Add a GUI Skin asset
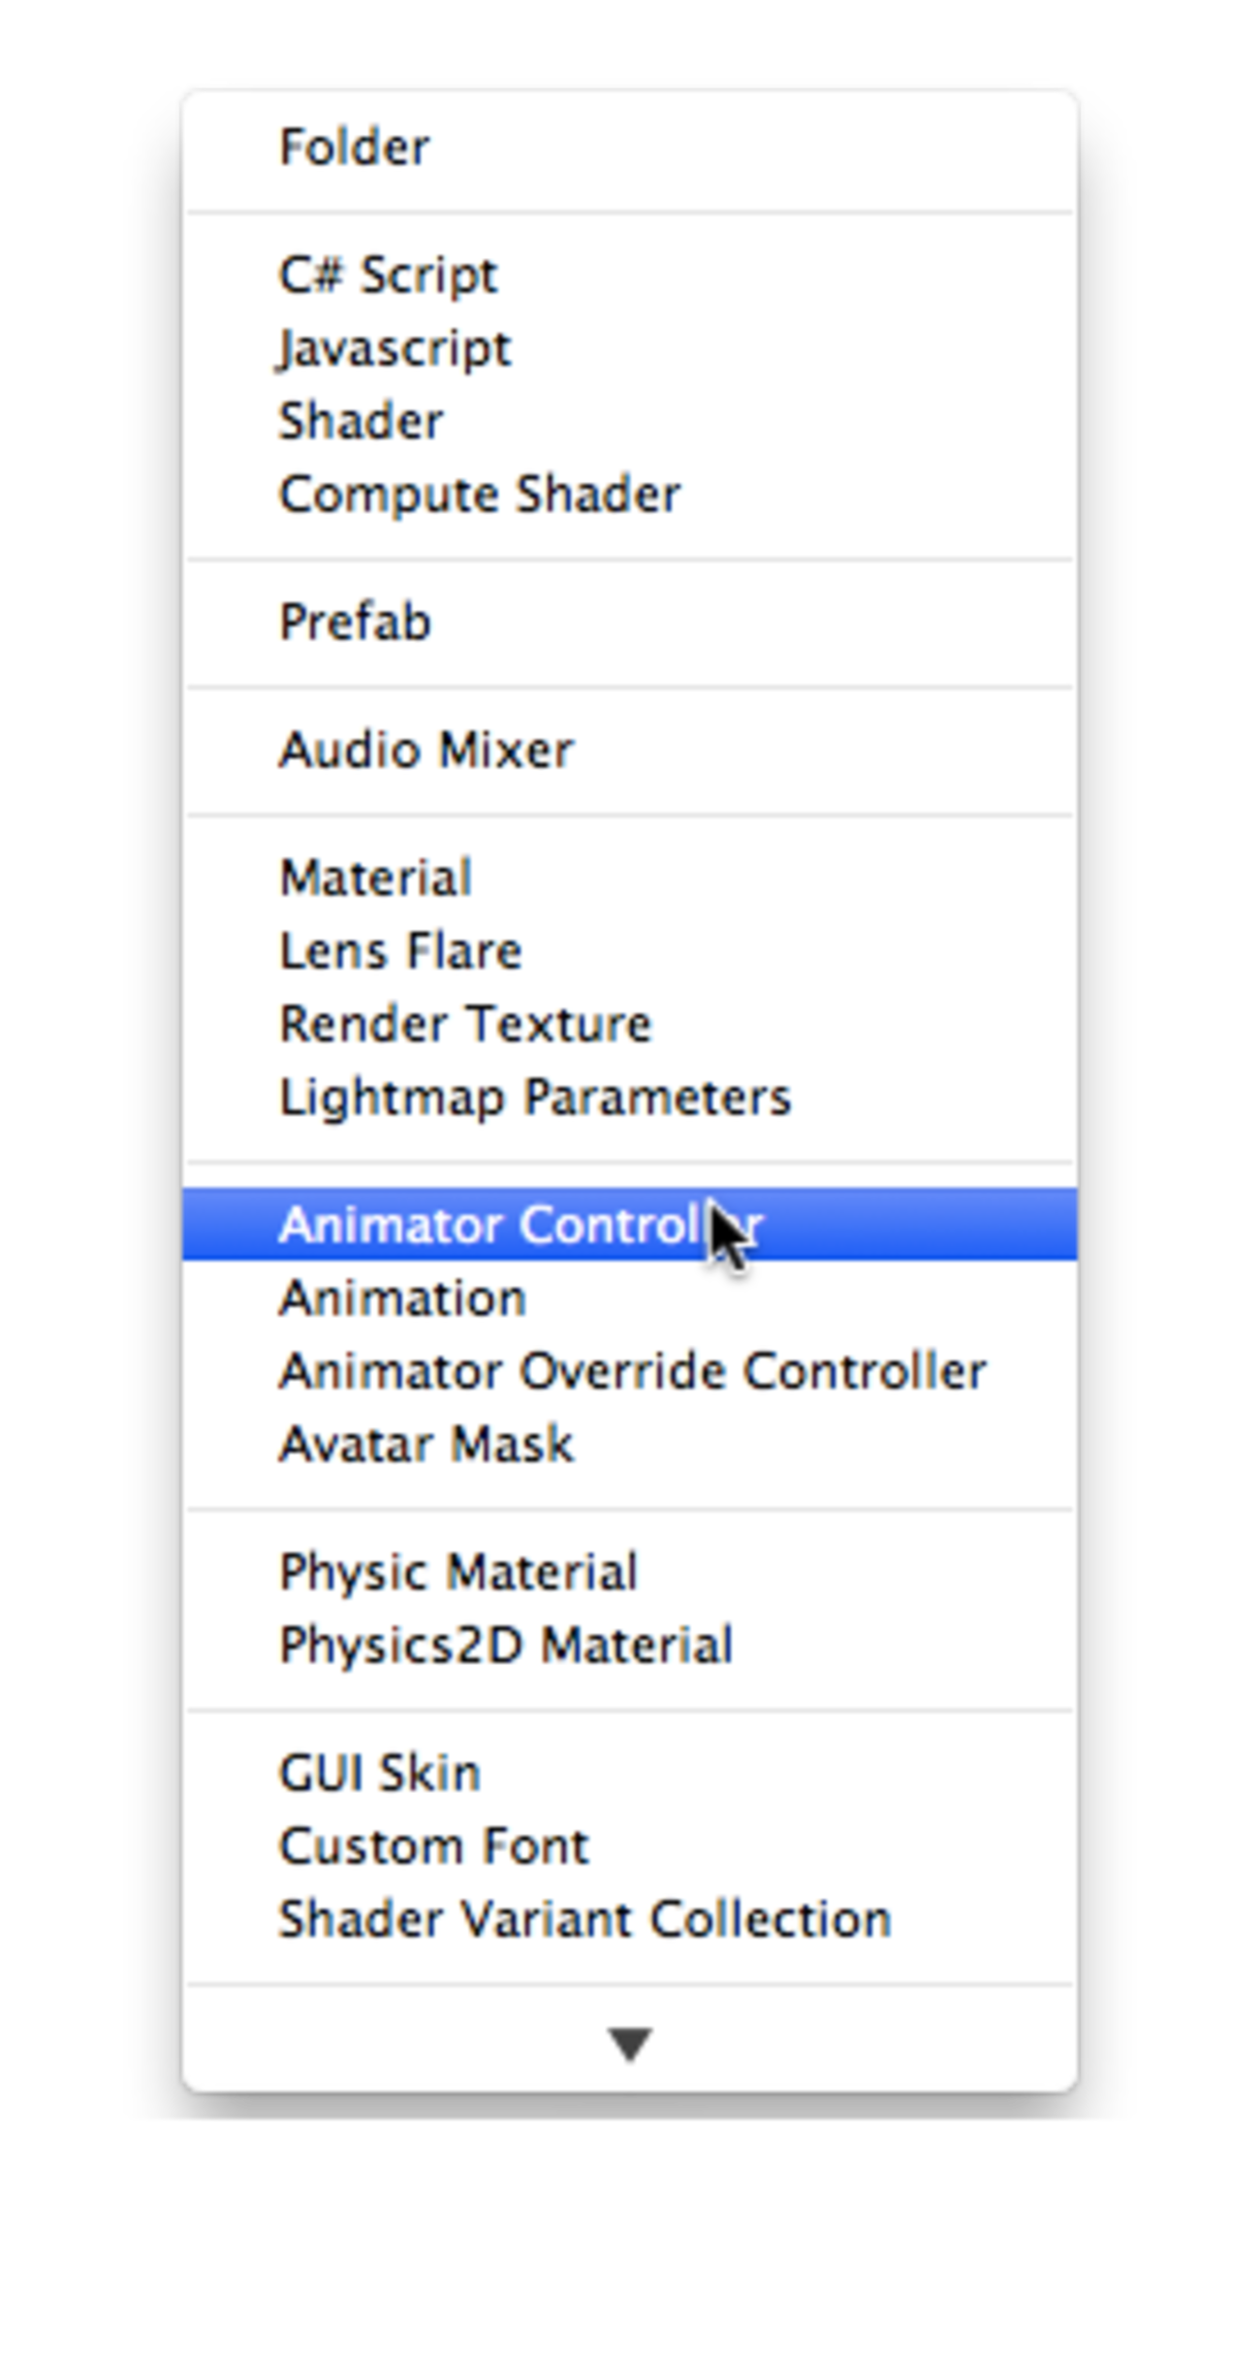The image size is (1260, 2366). pos(380,1774)
